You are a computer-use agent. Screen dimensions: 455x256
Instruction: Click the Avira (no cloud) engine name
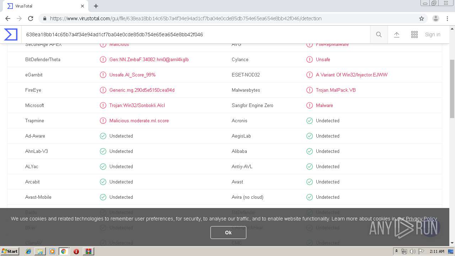click(x=247, y=197)
